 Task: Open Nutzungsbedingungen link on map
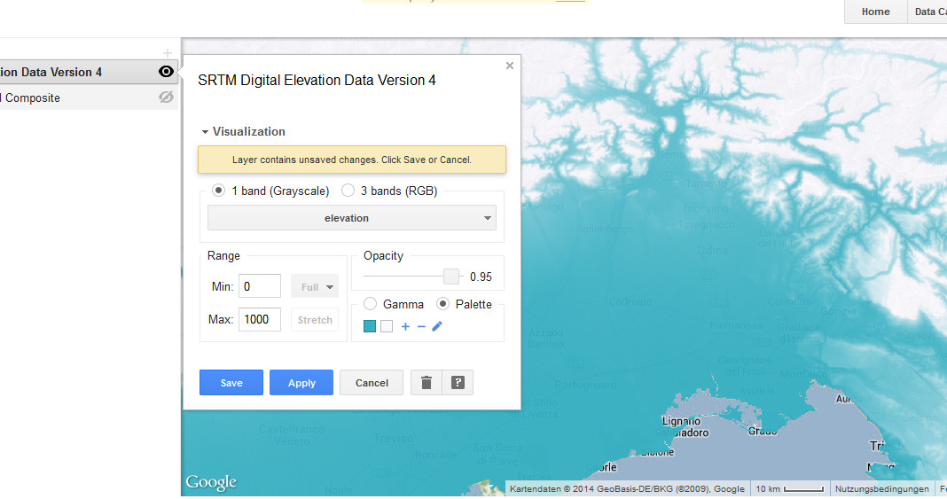tap(881, 488)
